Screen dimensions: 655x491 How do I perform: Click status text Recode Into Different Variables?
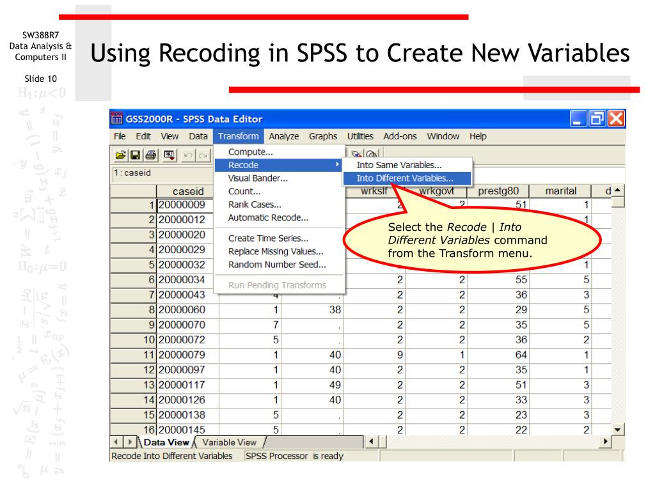[x=171, y=456]
